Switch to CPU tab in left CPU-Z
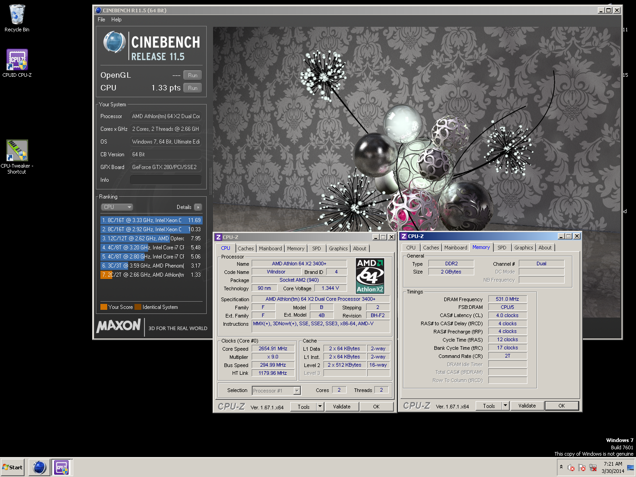The height and width of the screenshot is (477, 636). (x=226, y=248)
